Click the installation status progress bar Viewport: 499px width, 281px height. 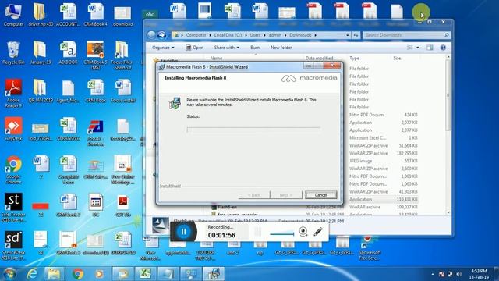(x=253, y=130)
